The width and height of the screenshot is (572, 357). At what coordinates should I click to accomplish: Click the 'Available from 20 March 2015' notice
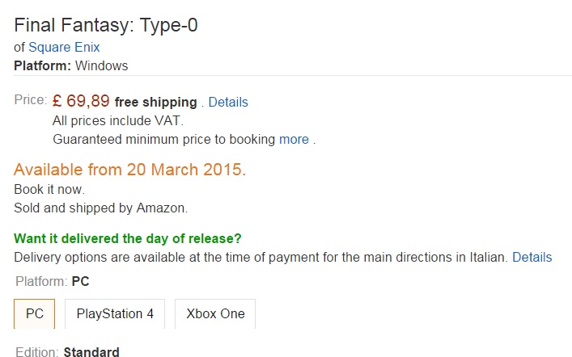(x=129, y=170)
